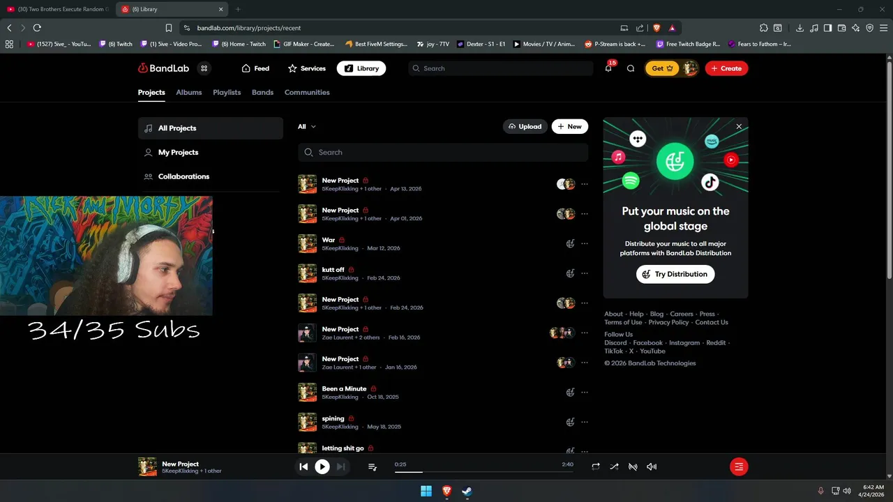Open Brave Wallet icon
Screen dimensions: 893x502
pyautogui.click(x=841, y=28)
